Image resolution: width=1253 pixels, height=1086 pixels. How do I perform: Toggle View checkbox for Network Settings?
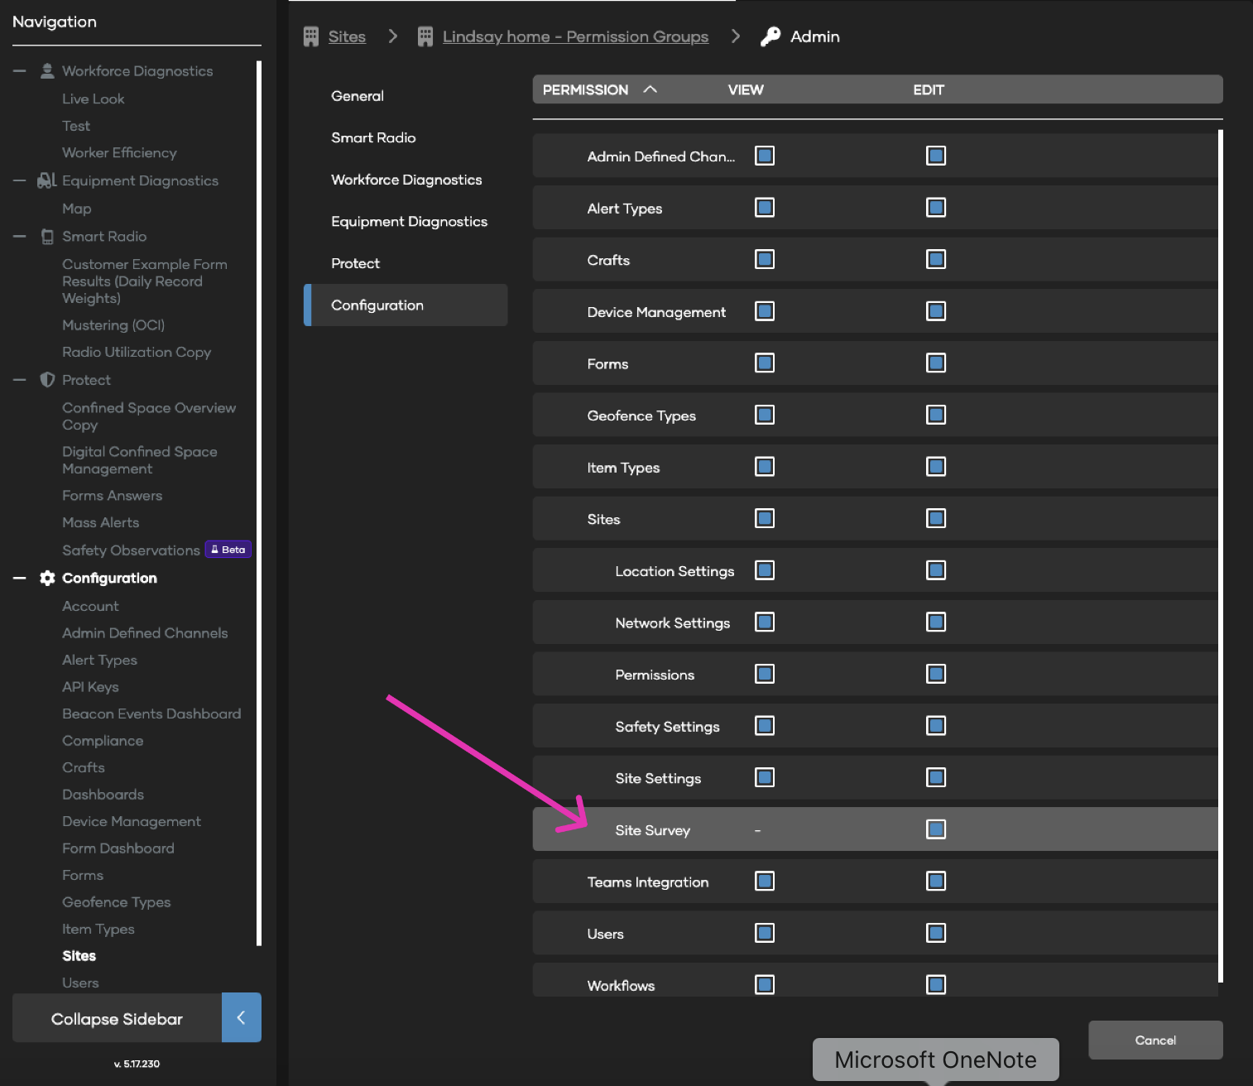click(x=765, y=622)
